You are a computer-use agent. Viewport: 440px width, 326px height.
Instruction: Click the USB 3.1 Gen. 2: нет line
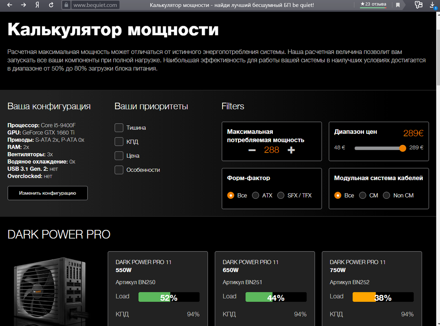33,169
